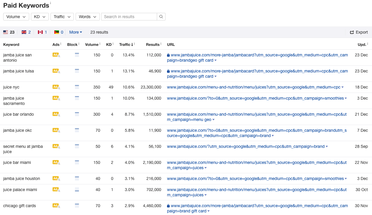372x215 pixels.
Task: Click the Ad icon for jamba juice okc
Action: click(x=56, y=130)
